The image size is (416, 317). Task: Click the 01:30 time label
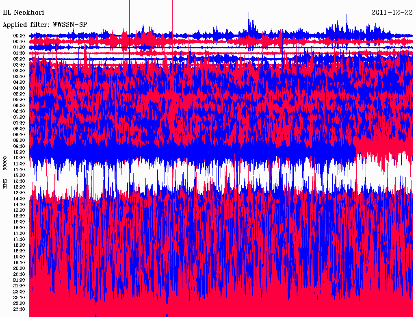(19, 53)
